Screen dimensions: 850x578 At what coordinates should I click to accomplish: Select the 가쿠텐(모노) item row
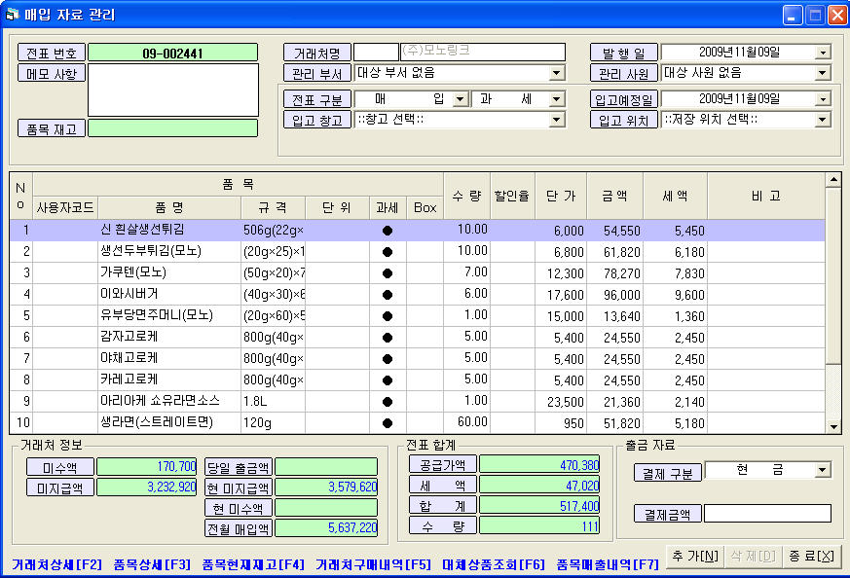[417, 273]
